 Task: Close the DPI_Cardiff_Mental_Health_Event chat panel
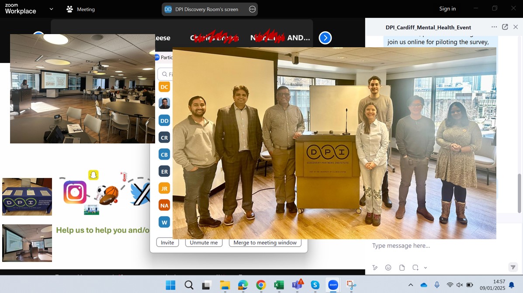(516, 27)
